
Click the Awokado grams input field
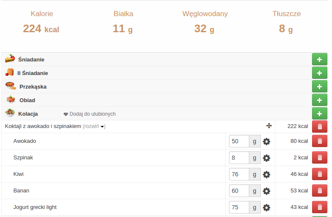pyautogui.click(x=239, y=141)
